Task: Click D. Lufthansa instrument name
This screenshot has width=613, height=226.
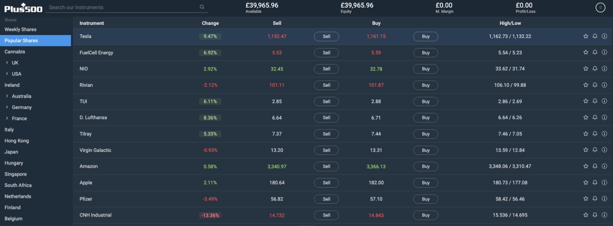Action: coord(93,117)
